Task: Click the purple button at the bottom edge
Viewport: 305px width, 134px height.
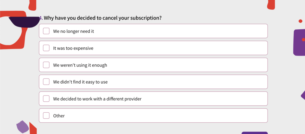Action: (x=254, y=133)
